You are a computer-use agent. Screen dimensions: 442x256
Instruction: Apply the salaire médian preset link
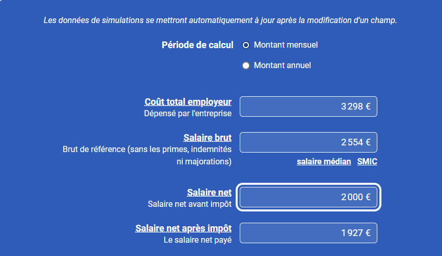[324, 162]
